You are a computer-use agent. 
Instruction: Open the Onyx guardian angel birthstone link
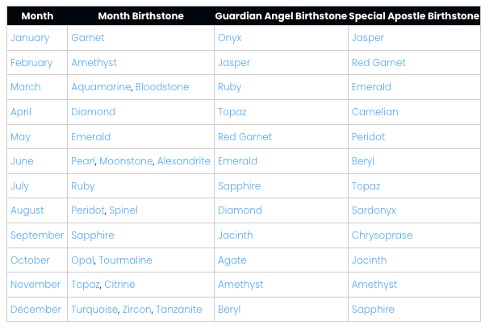point(229,38)
